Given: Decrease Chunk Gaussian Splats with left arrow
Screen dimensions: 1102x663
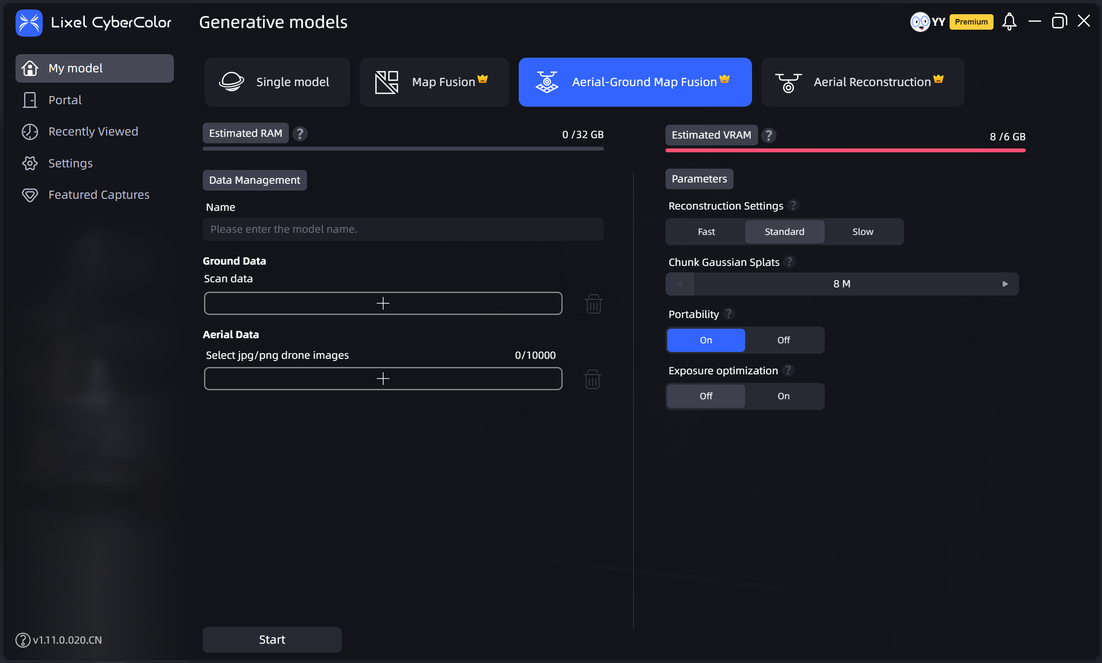Looking at the screenshot, I should 679,284.
